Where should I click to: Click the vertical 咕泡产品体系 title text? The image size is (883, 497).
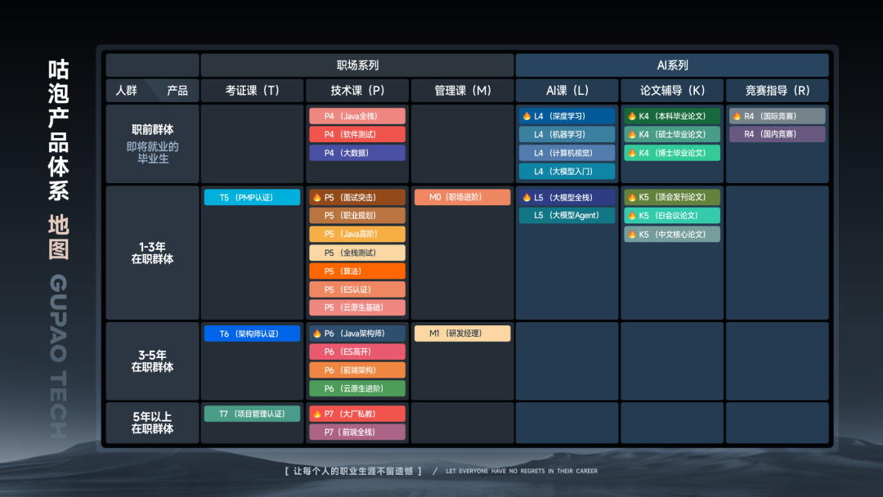pyautogui.click(x=59, y=130)
